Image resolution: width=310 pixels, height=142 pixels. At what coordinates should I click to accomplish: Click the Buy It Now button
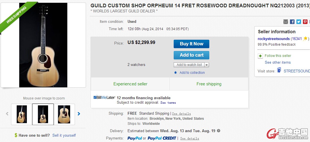pos(191,44)
